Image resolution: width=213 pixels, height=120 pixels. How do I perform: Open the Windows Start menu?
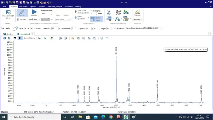[4, 117]
